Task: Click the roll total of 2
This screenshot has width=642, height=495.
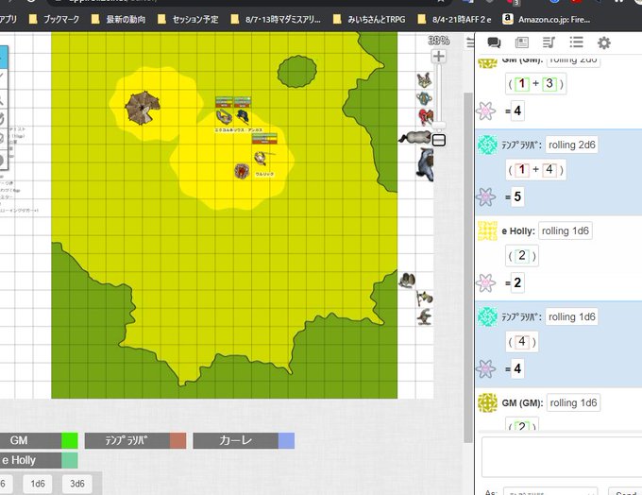Action: (x=517, y=282)
